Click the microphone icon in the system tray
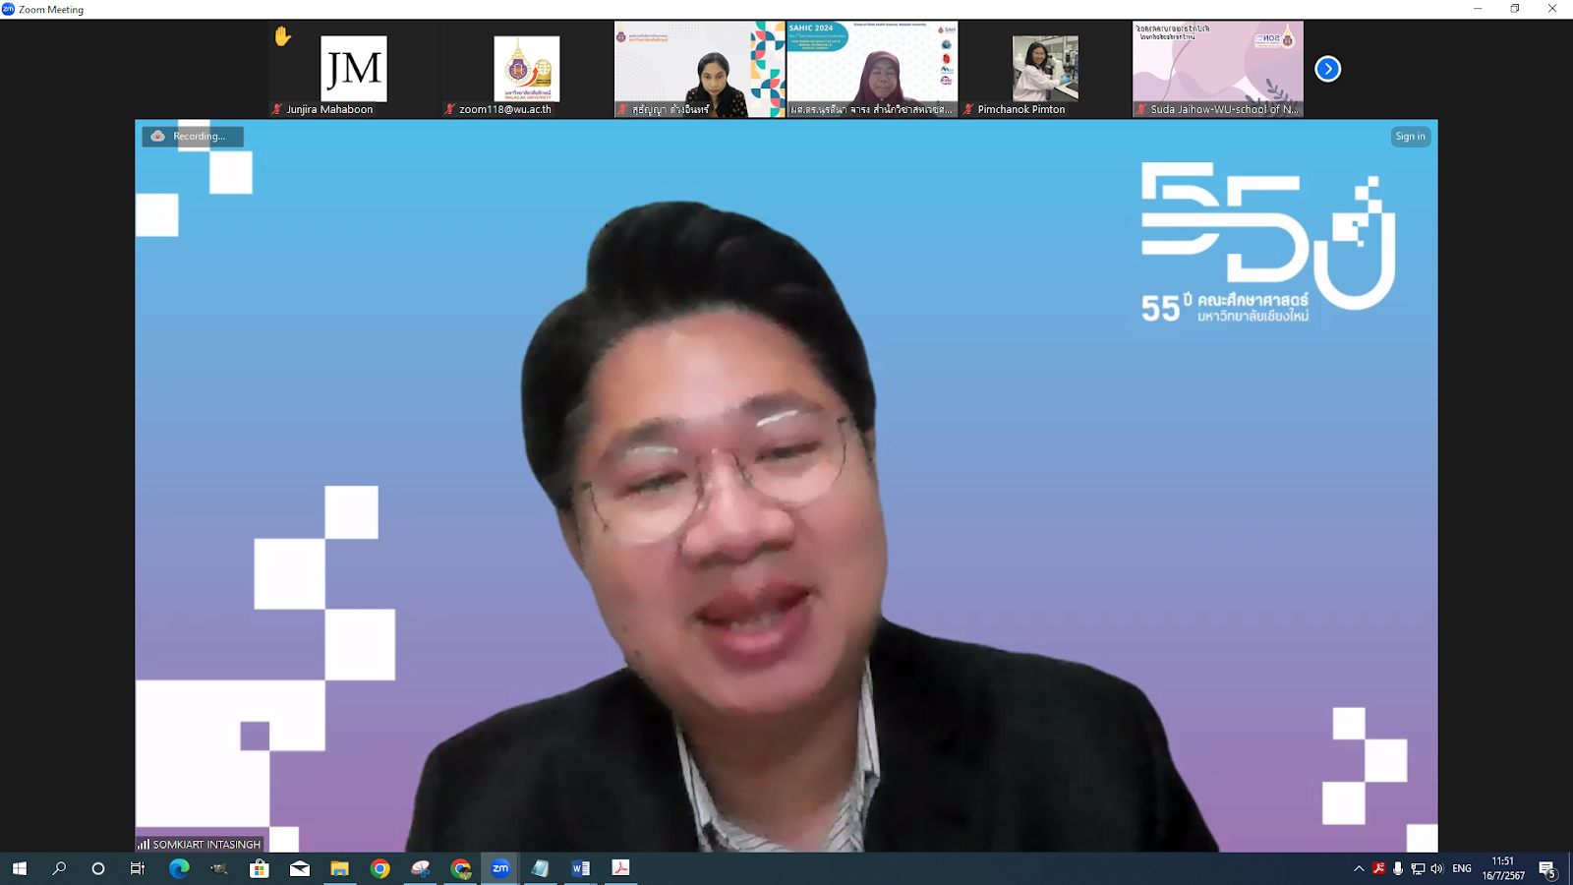The width and height of the screenshot is (1573, 885). pyautogui.click(x=1398, y=868)
